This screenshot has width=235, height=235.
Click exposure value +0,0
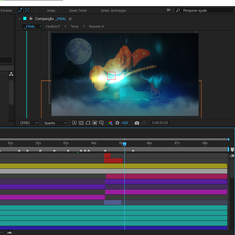124,123
